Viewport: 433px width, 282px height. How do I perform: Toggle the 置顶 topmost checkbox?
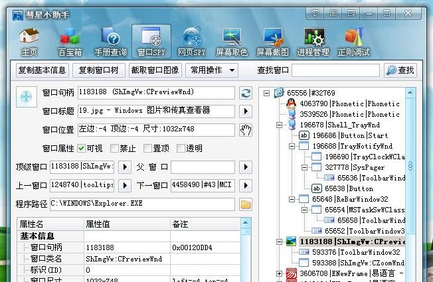(x=147, y=149)
